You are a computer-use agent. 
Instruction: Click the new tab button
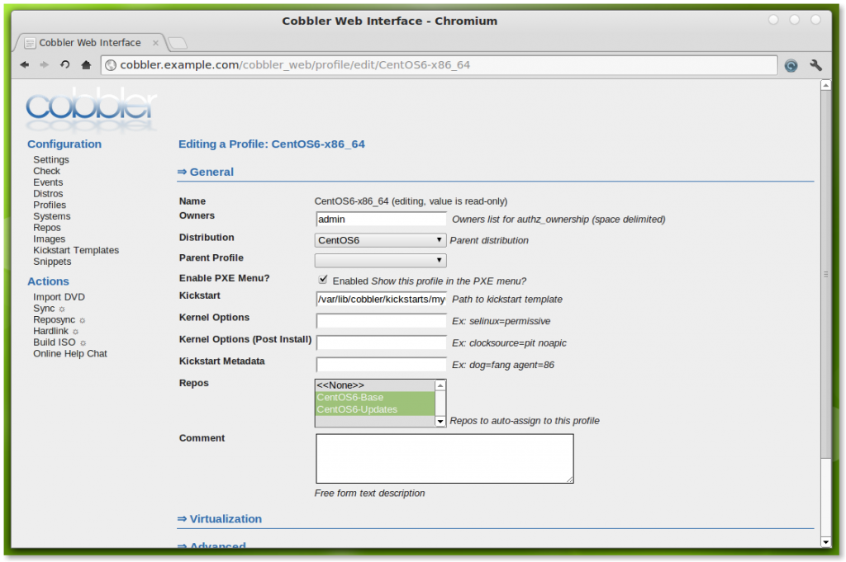tap(178, 43)
